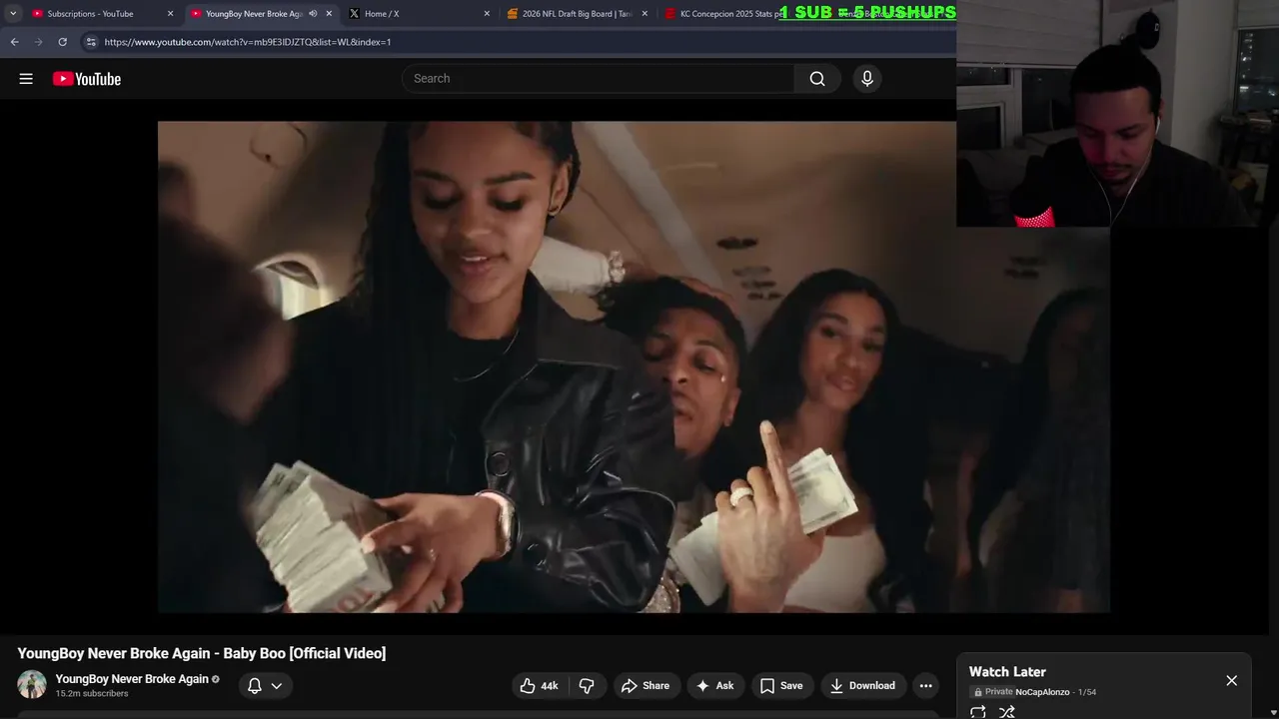Open NoCapAlonzo playlist owner link
Screen dimensions: 1279x719
coord(1042,692)
